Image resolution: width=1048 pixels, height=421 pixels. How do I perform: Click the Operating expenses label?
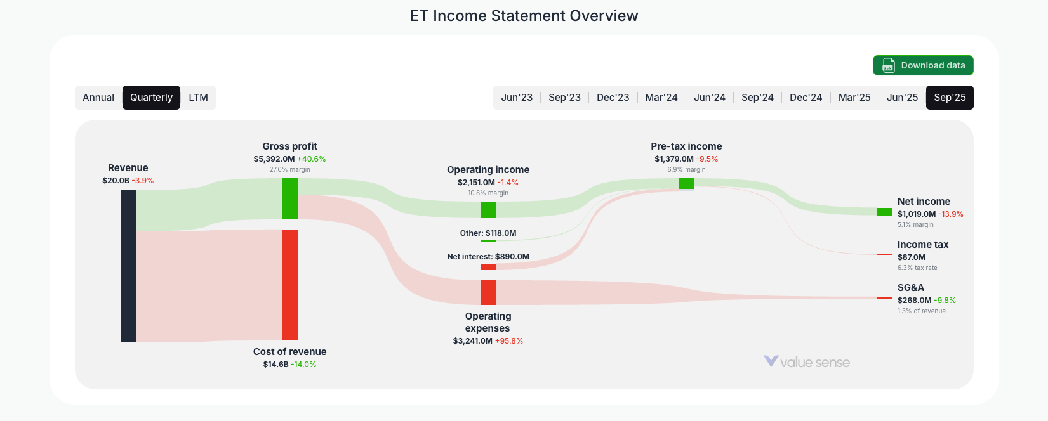pos(488,322)
